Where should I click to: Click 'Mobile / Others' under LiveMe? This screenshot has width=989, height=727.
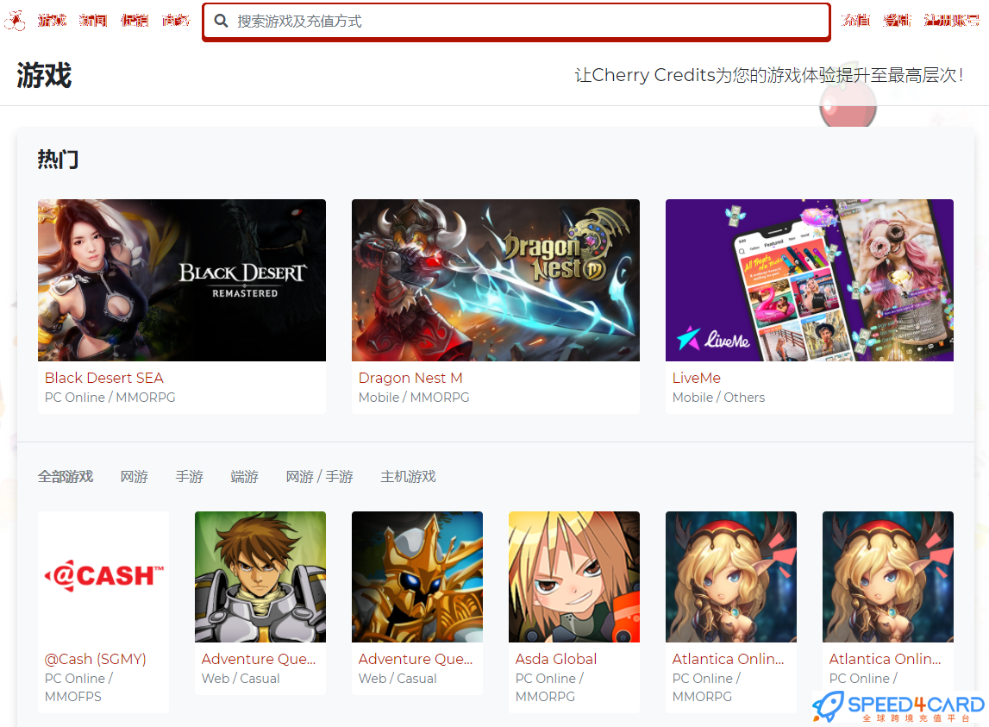click(718, 398)
